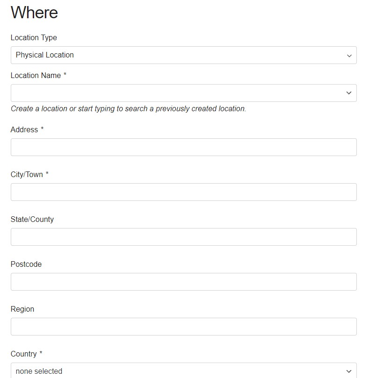The image size is (369, 378).
Task: Click the 'Postcode' label text
Action: 26,264
